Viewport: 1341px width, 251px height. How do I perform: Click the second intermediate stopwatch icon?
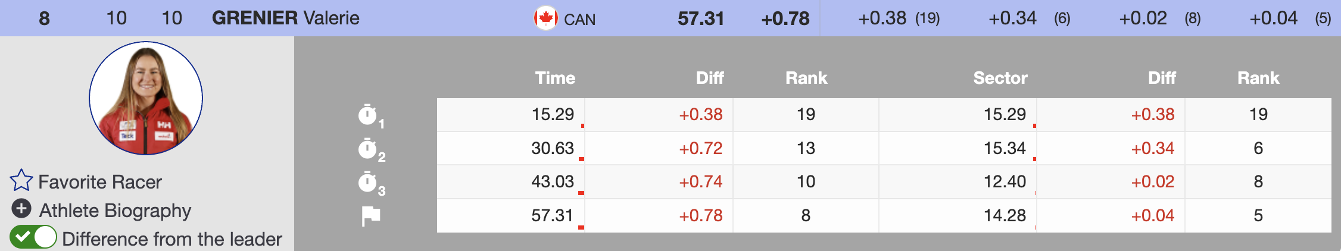pyautogui.click(x=369, y=149)
